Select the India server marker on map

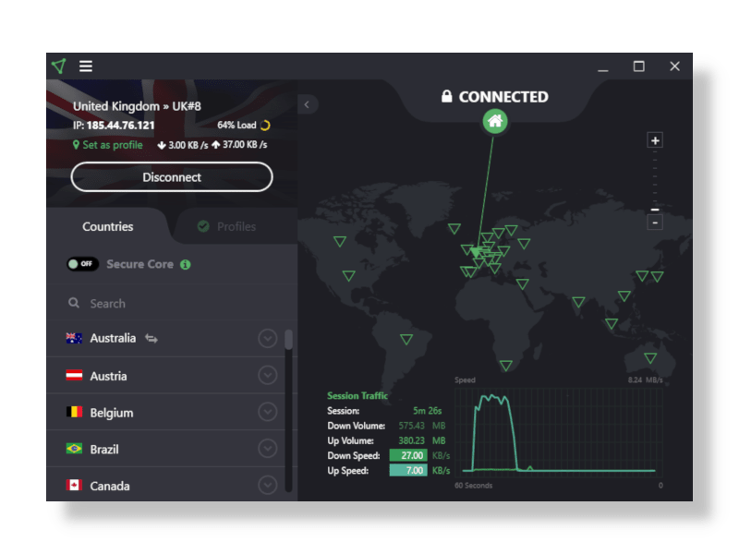pyautogui.click(x=579, y=302)
